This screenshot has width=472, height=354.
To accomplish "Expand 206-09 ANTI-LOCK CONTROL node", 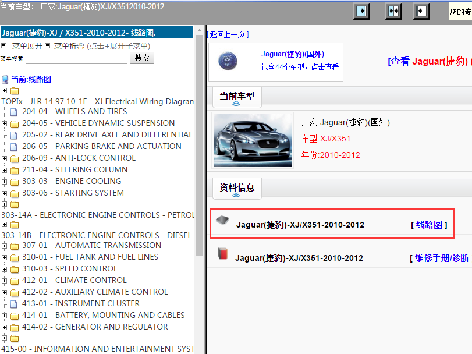I will [4, 158].
